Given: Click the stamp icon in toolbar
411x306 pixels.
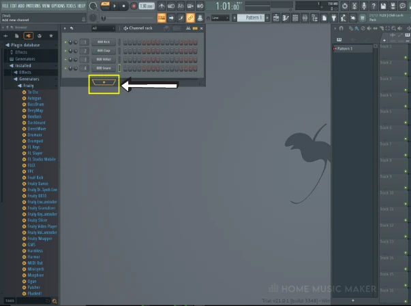Looking at the screenshot, I should point(200,18).
